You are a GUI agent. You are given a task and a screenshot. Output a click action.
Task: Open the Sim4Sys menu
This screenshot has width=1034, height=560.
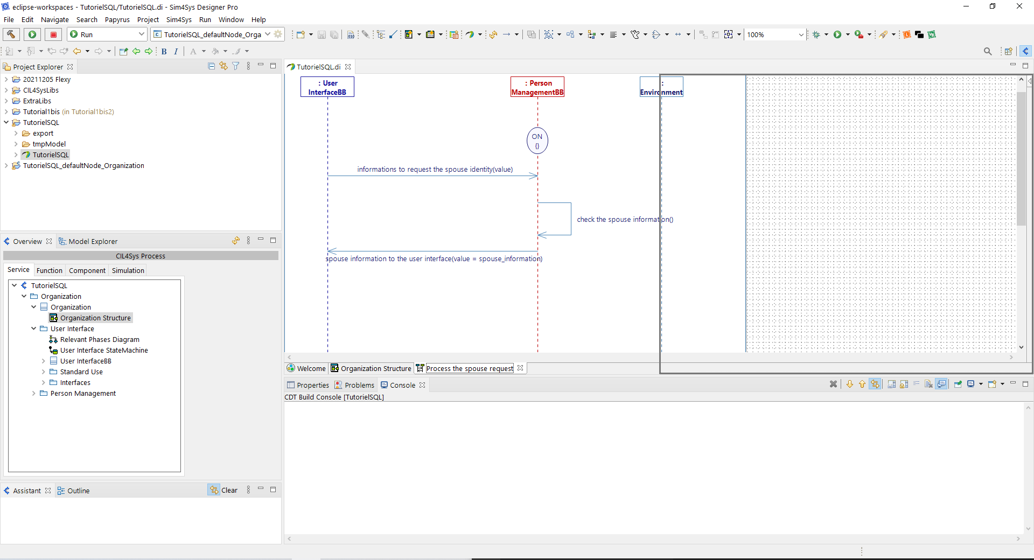pos(179,19)
